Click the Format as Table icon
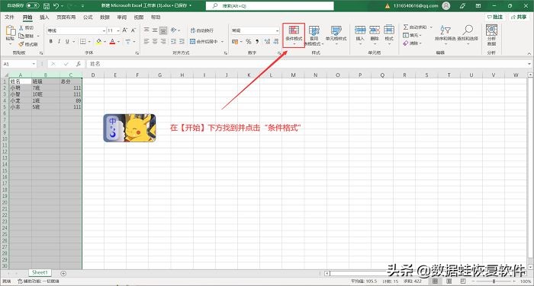The width and height of the screenshot is (534, 286). 314,30
